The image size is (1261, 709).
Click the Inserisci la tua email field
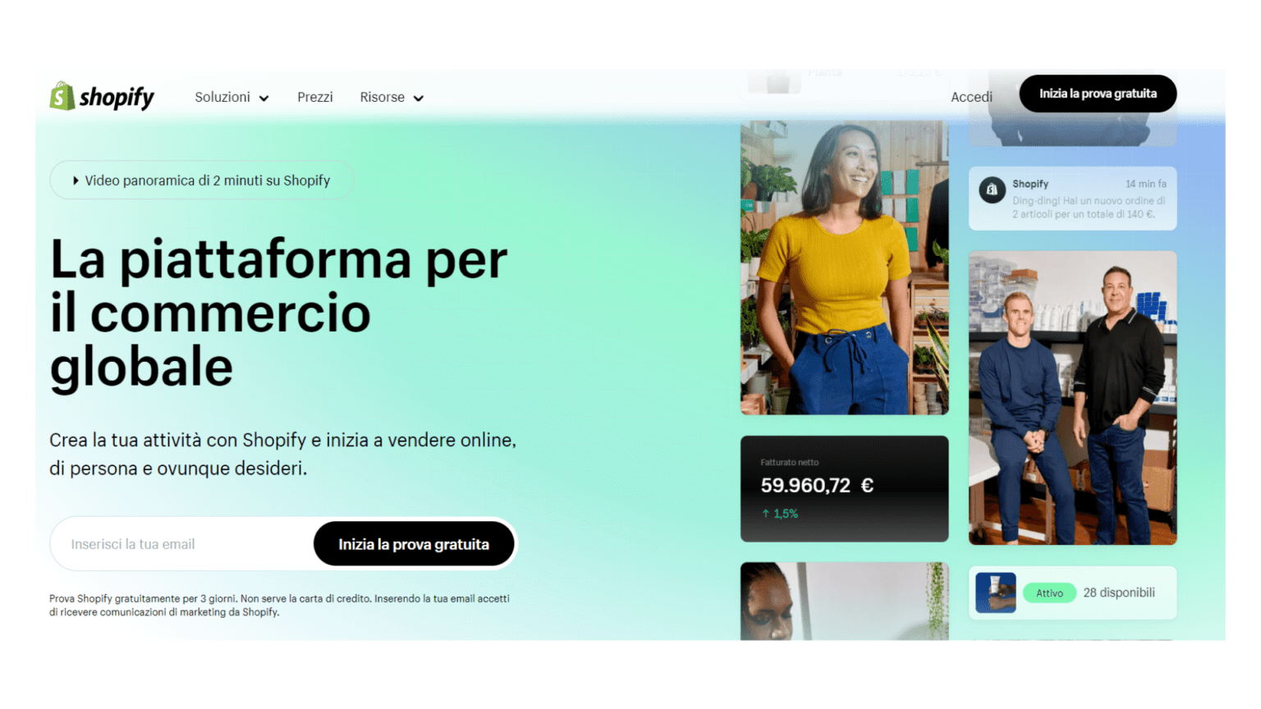pos(182,544)
